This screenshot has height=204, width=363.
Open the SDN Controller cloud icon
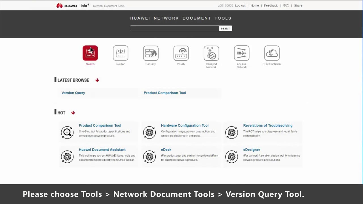272,53
